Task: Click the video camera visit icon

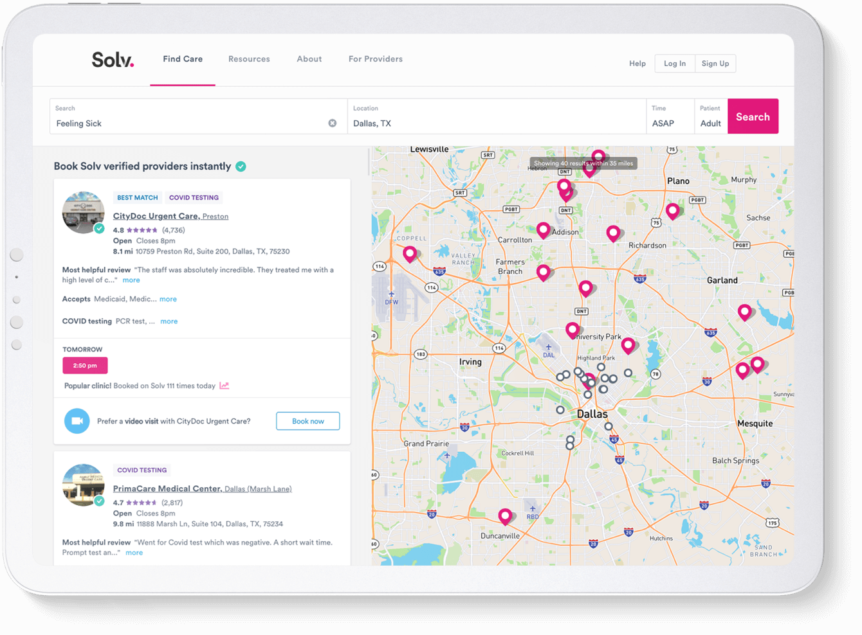Action: coord(77,421)
